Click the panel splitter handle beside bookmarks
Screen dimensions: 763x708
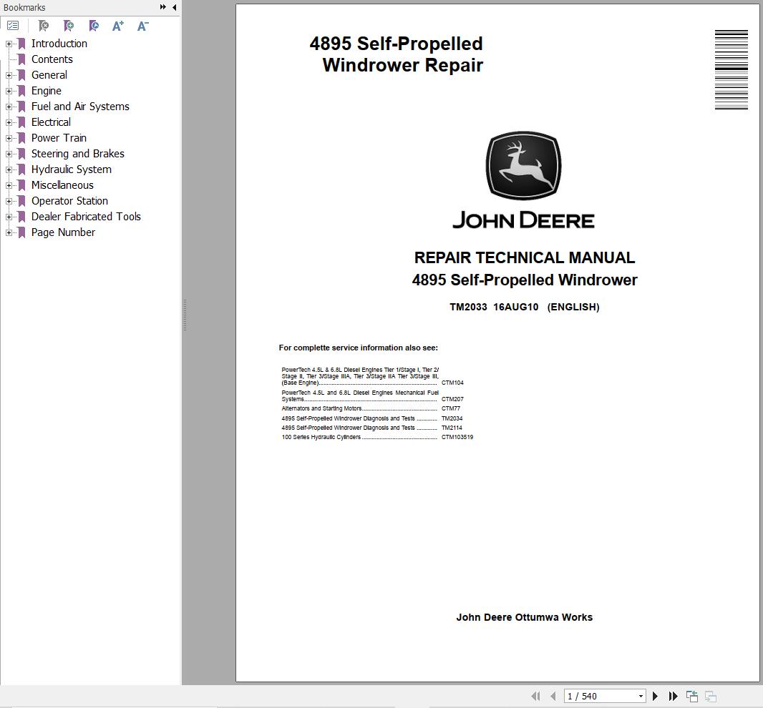(x=185, y=315)
